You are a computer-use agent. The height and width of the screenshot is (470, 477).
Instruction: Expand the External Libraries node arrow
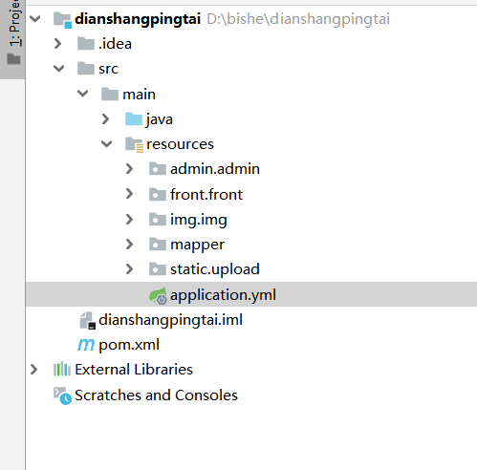(33, 370)
